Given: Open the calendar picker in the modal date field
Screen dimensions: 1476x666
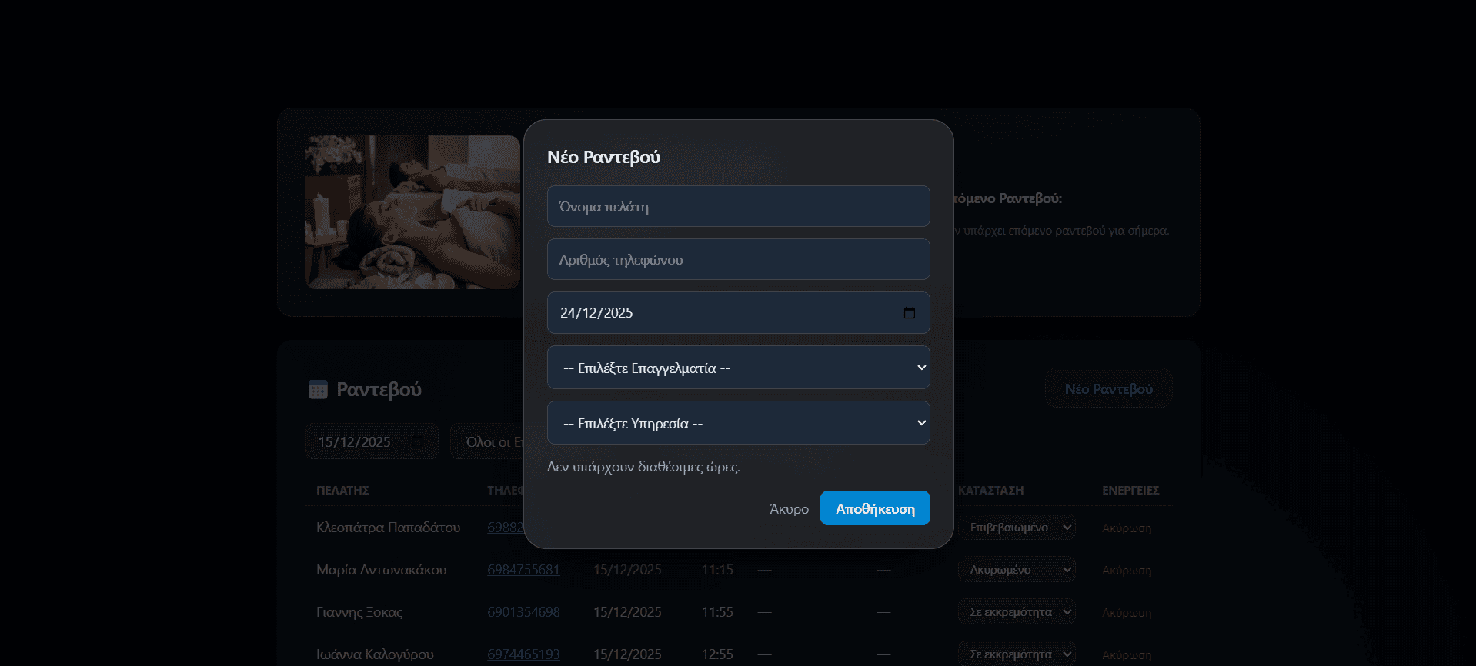Looking at the screenshot, I should (x=909, y=313).
